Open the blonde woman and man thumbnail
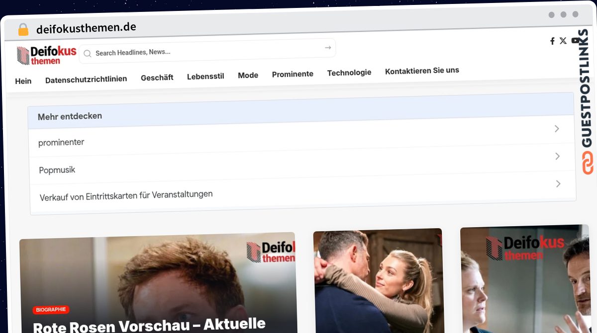Screen dimensions: 597x333 pos(525,279)
